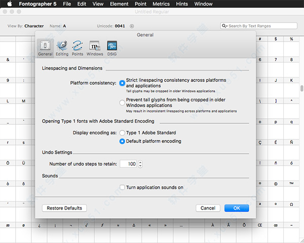Open the General preferences pane
The height and width of the screenshot is (243, 304).
pos(45,48)
